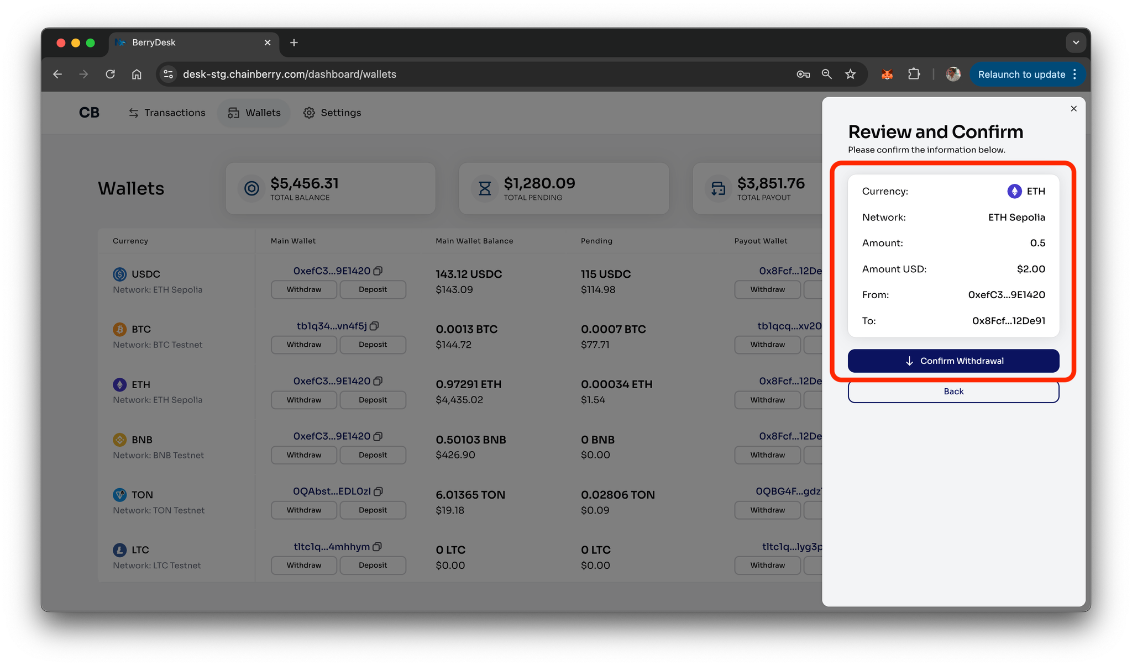The height and width of the screenshot is (666, 1132).
Task: Click Withdraw for the BNB main wallet
Action: [303, 455]
